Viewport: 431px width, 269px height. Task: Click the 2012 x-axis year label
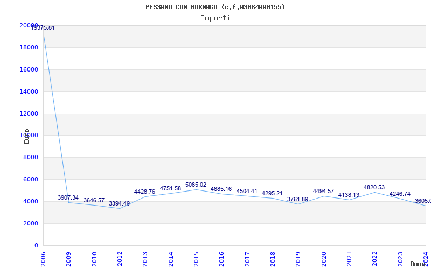[x=120, y=259]
